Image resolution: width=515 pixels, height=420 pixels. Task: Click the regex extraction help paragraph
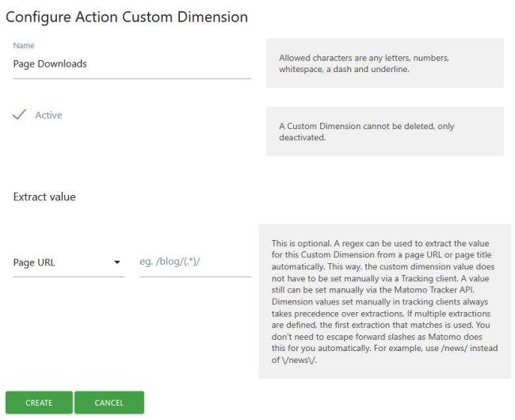384,301
